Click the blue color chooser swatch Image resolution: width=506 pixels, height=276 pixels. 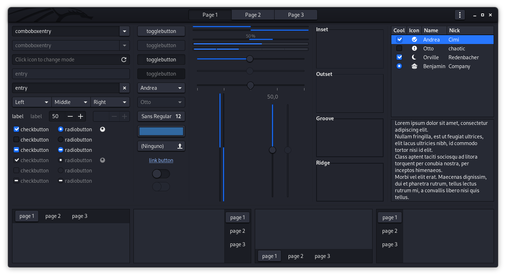pyautogui.click(x=161, y=131)
